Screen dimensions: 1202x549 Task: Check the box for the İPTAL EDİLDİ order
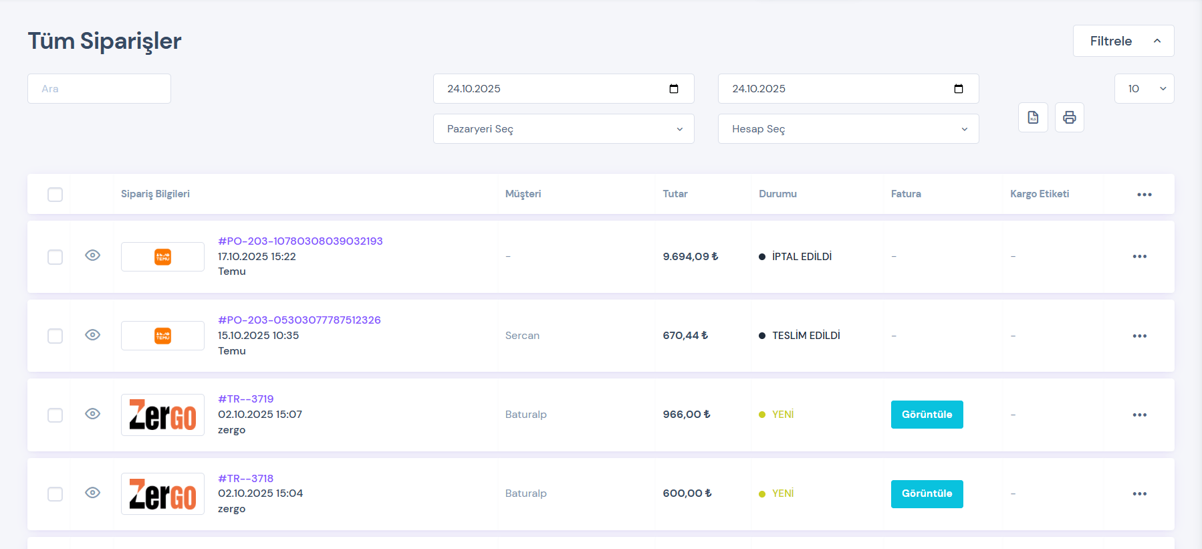click(x=55, y=257)
